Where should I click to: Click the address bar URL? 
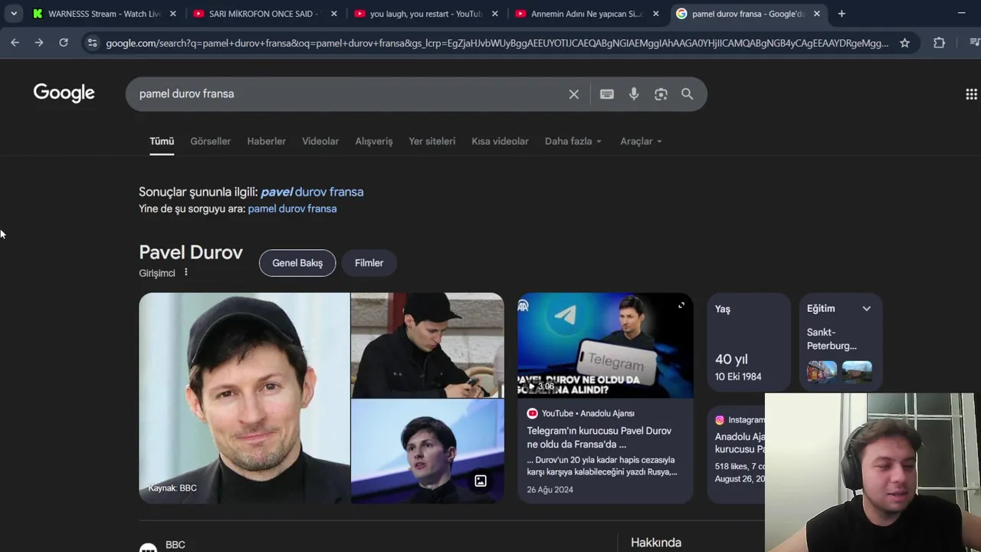coord(497,43)
